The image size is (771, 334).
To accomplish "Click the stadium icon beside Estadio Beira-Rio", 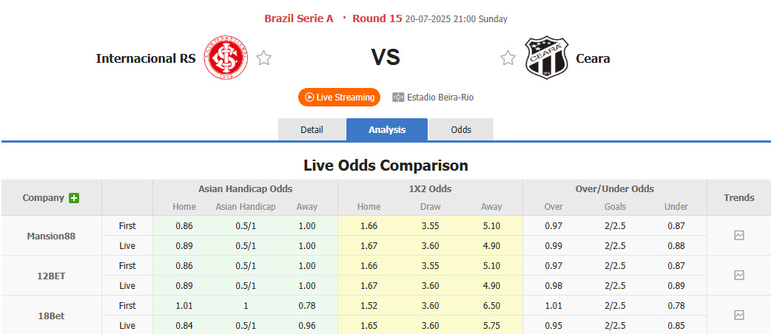I will pos(398,98).
